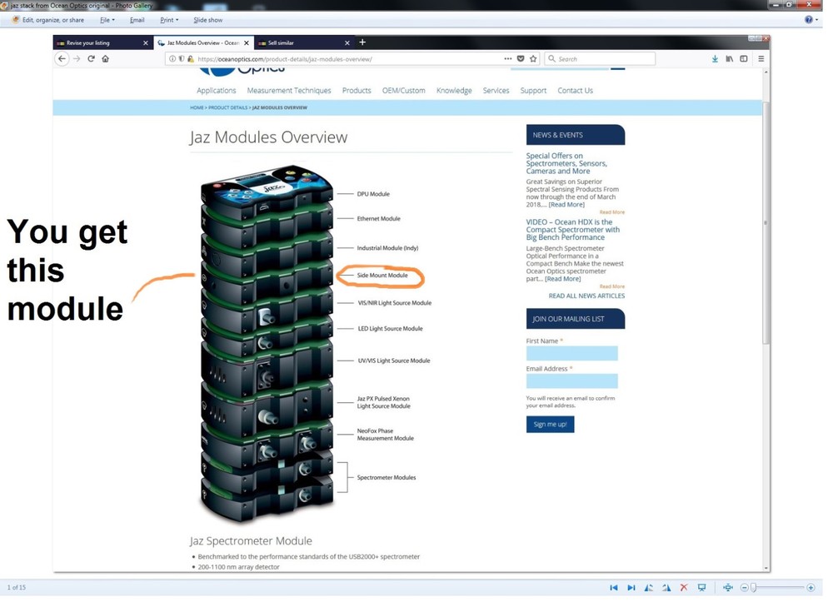
Task: Click PRODUCT DETAILS breadcrumb link
Action: (228, 107)
